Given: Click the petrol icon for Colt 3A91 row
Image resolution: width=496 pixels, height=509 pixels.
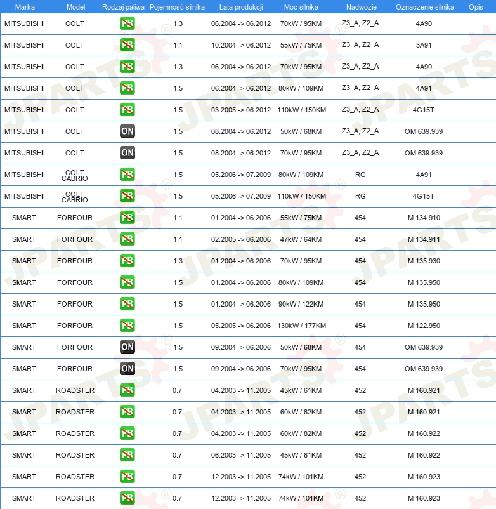Looking at the screenshot, I should (x=127, y=45).
